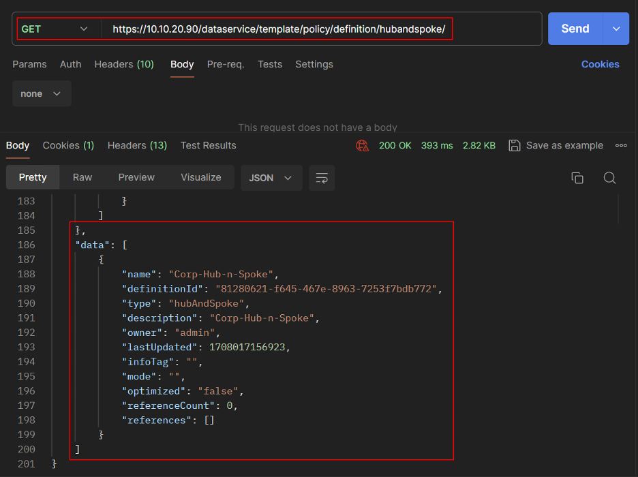Viewport: 638px width, 477px height.
Task: Click the request URL input field
Action: pyautogui.click(x=278, y=29)
